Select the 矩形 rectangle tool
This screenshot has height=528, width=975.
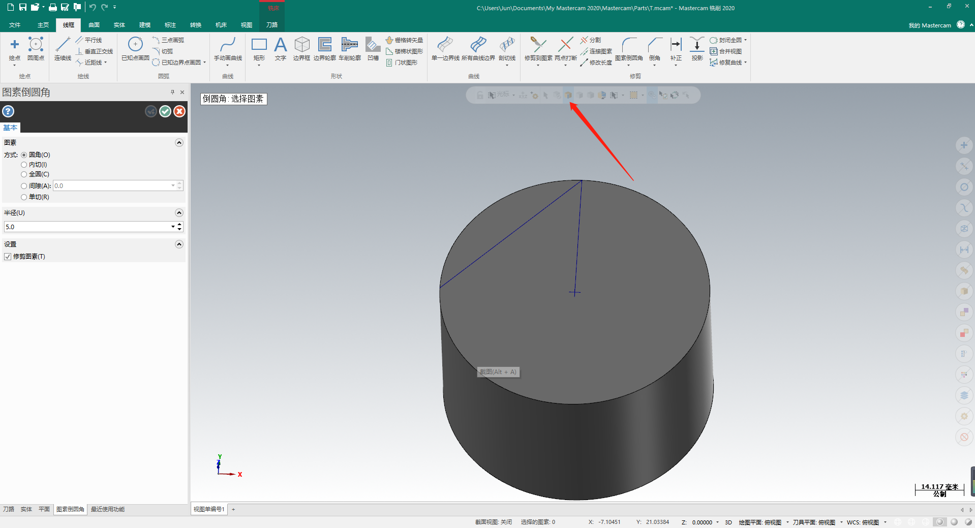[259, 49]
